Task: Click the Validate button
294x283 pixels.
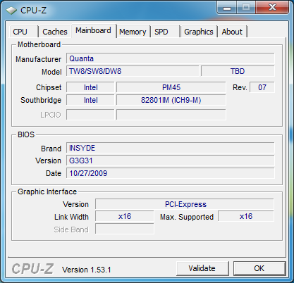Action: tap(202, 268)
